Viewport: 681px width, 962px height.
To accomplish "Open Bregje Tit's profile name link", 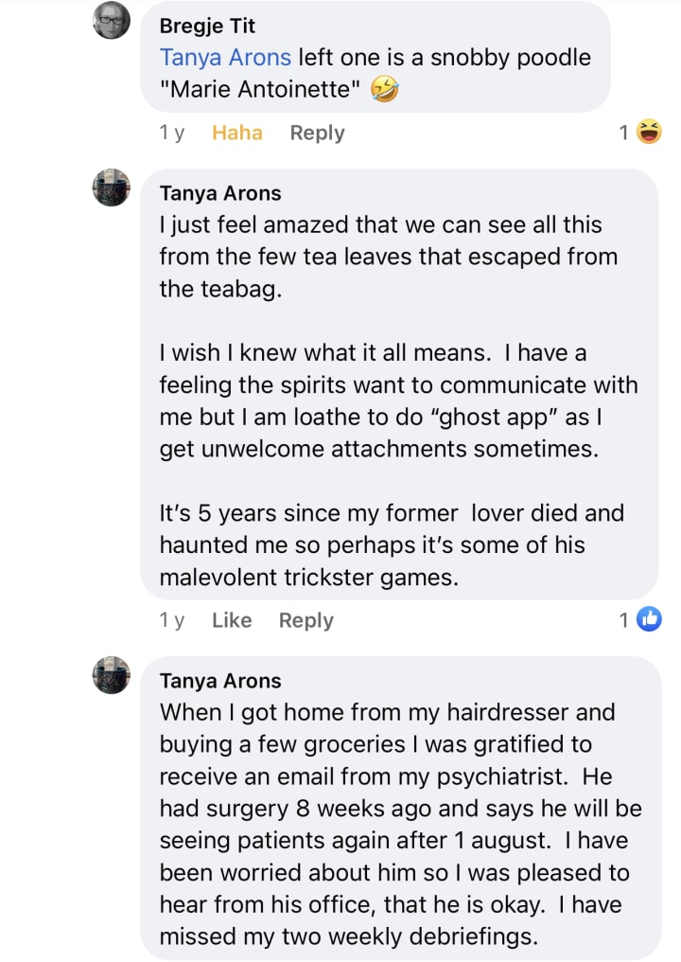I will 207,26.
